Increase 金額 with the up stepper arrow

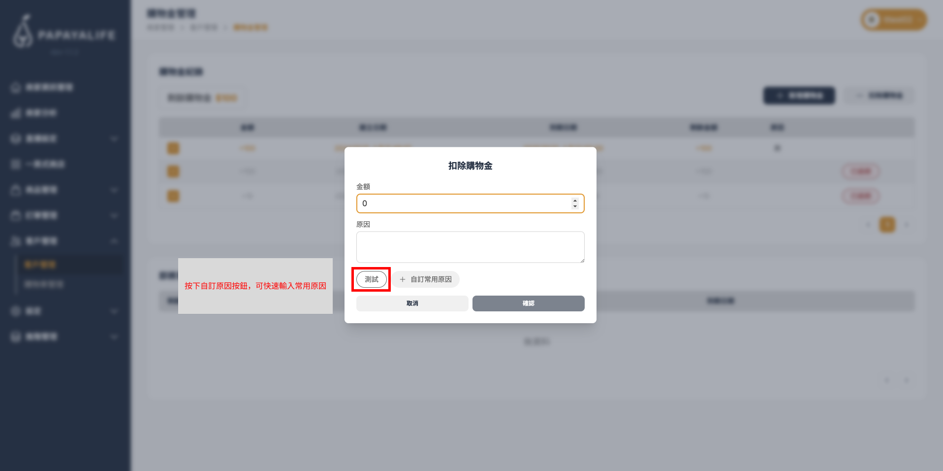tap(575, 201)
